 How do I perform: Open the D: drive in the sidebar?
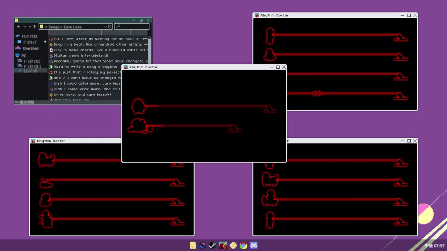[x=29, y=66]
